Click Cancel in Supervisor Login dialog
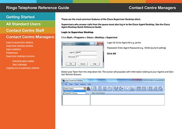This screenshot has height=129, width=182. 83,64
